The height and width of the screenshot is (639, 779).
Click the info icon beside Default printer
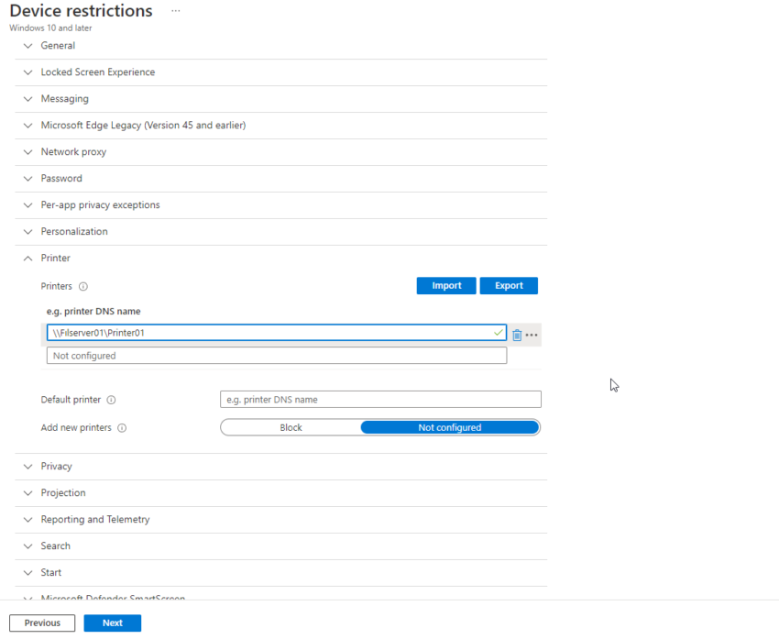pos(111,400)
